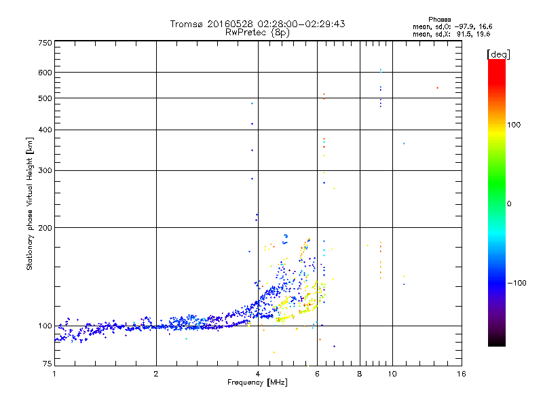Screen dimensions: 543x407
Task: Click the 'Frequency [MHz]' axis title
Action: pos(257,383)
